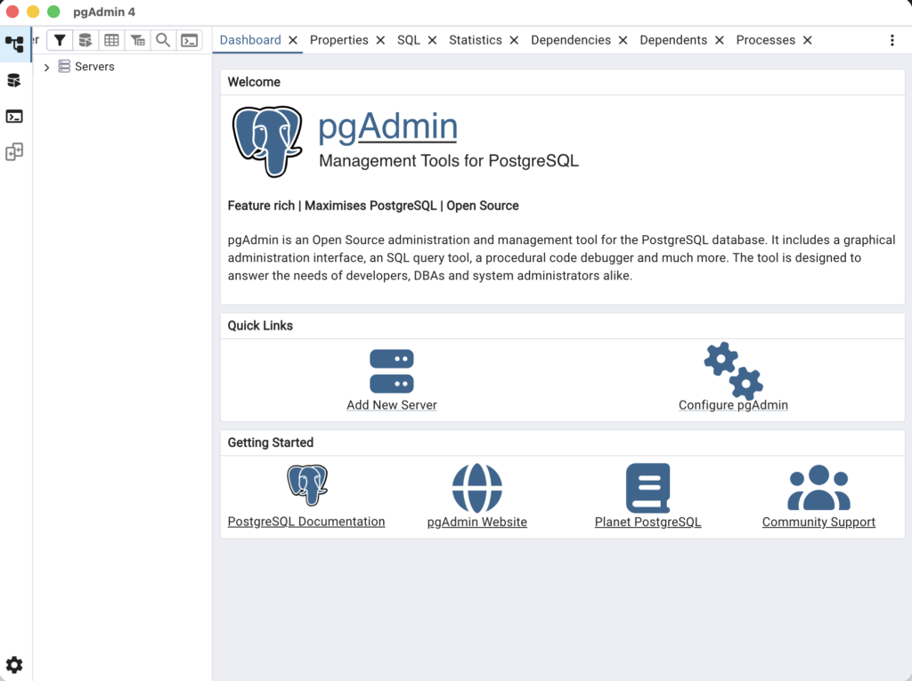This screenshot has width=912, height=681.
Task: Launch PSQL Tool from left sidebar
Action: (x=14, y=117)
